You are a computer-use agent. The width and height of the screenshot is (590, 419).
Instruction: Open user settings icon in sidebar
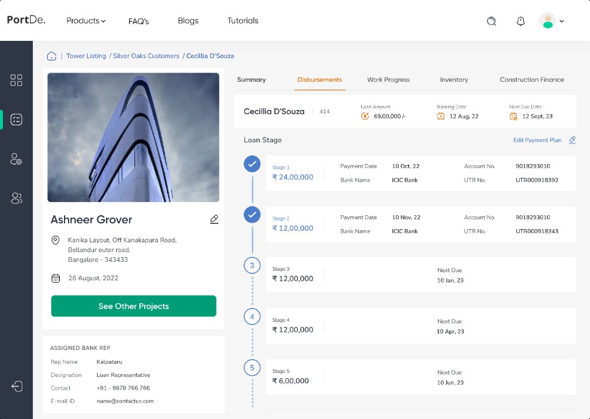click(16, 159)
